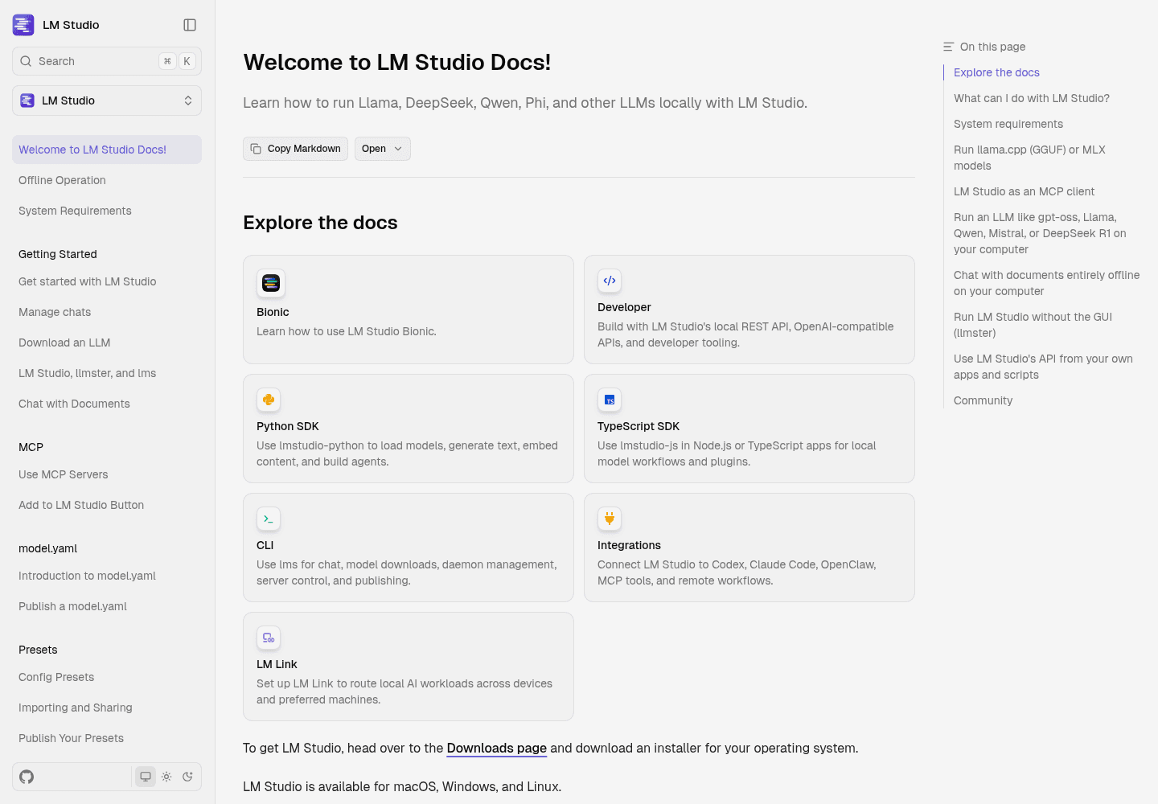Image resolution: width=1158 pixels, height=804 pixels.
Task: Collapse sidebar with the panel toggle icon
Action: pyautogui.click(x=190, y=25)
